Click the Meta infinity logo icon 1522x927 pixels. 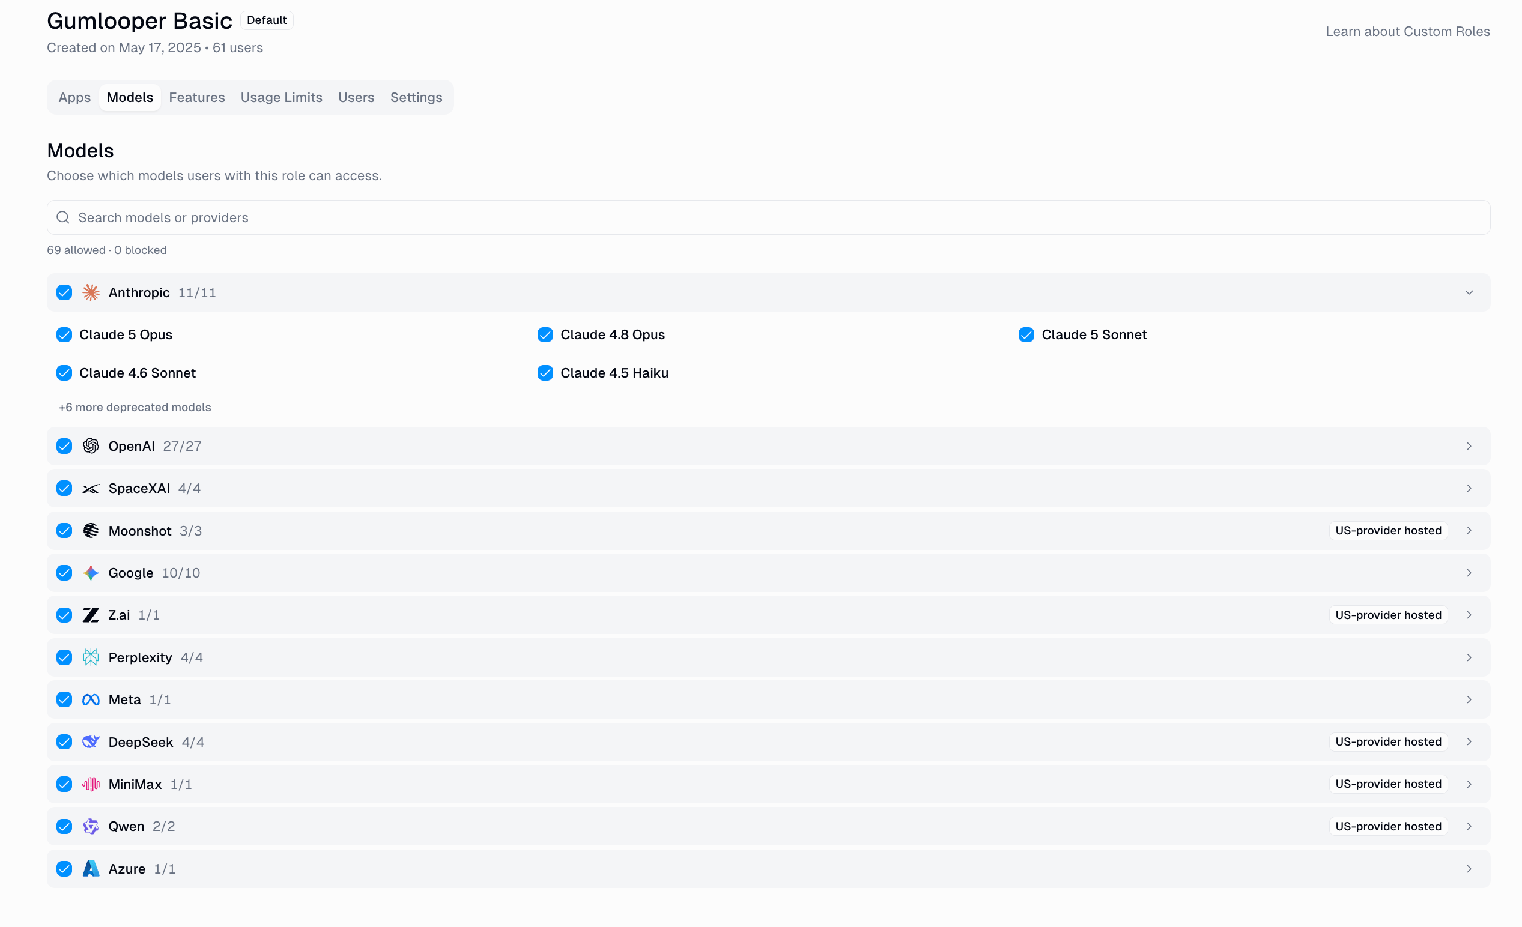tap(91, 699)
